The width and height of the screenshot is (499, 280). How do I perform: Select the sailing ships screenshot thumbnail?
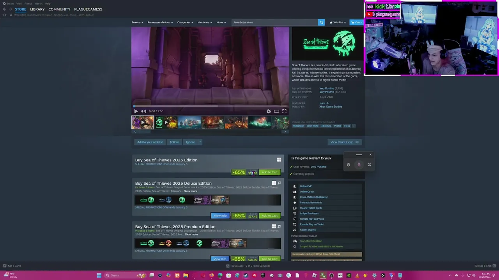point(189,122)
